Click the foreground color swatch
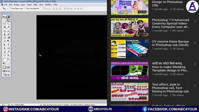The height and width of the screenshot is (112, 199). pyautogui.click(x=5, y=60)
